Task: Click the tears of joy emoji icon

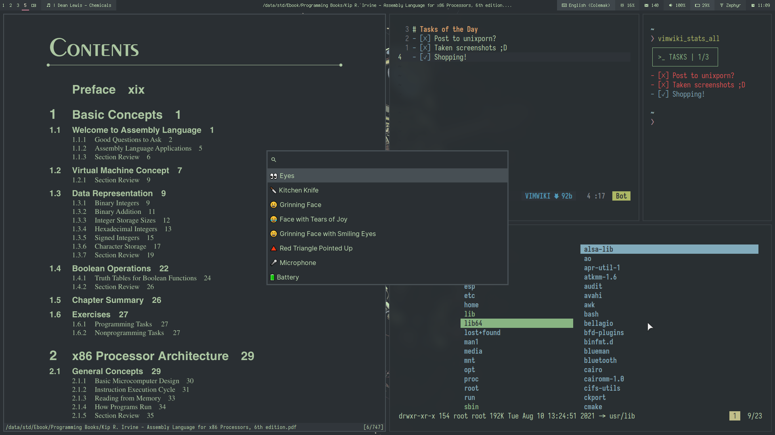Action: 274,219
